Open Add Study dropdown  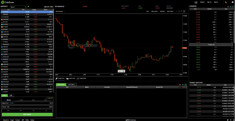163,11
